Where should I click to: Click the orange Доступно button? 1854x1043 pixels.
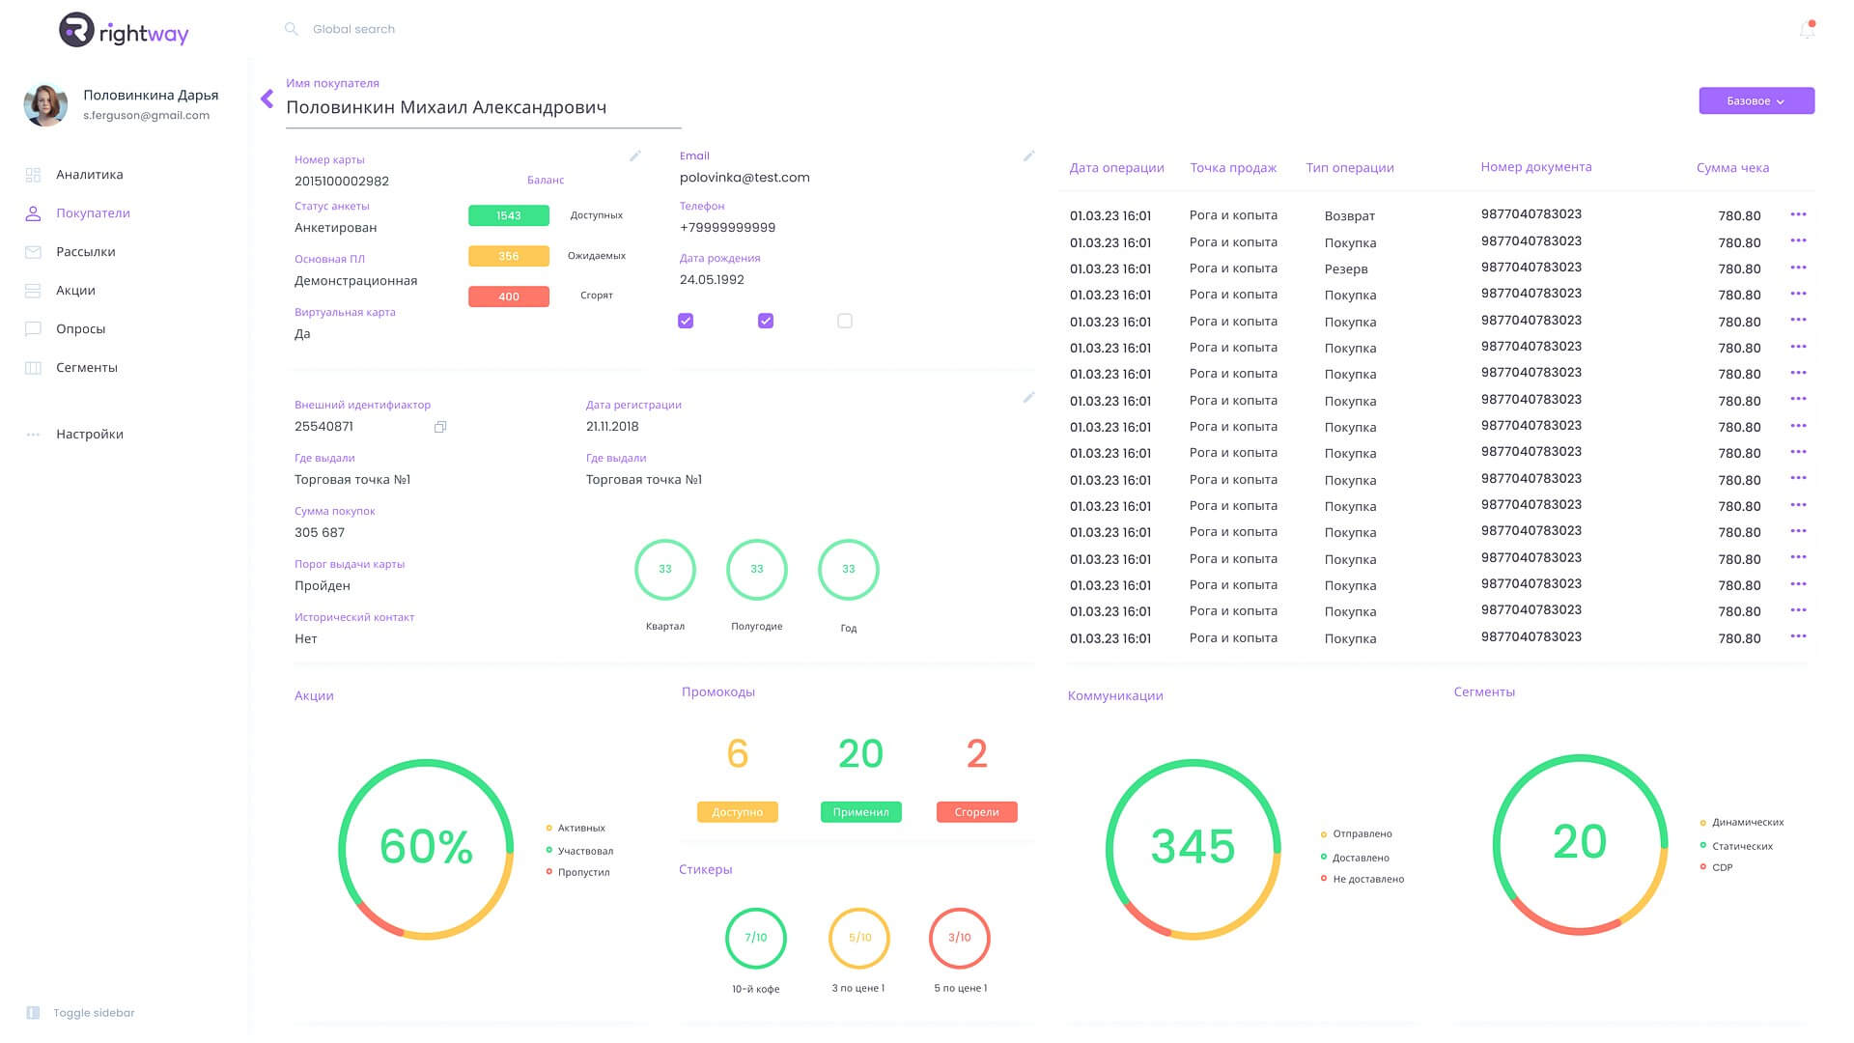(737, 812)
